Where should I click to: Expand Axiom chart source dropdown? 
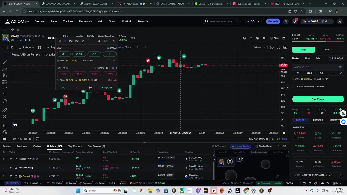(x=260, y=47)
